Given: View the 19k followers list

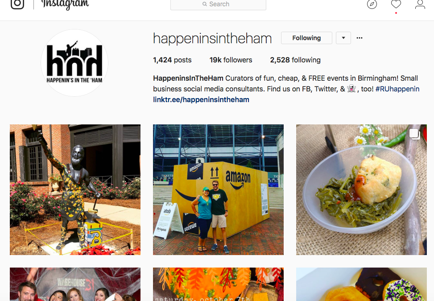Looking at the screenshot, I should [x=231, y=60].
